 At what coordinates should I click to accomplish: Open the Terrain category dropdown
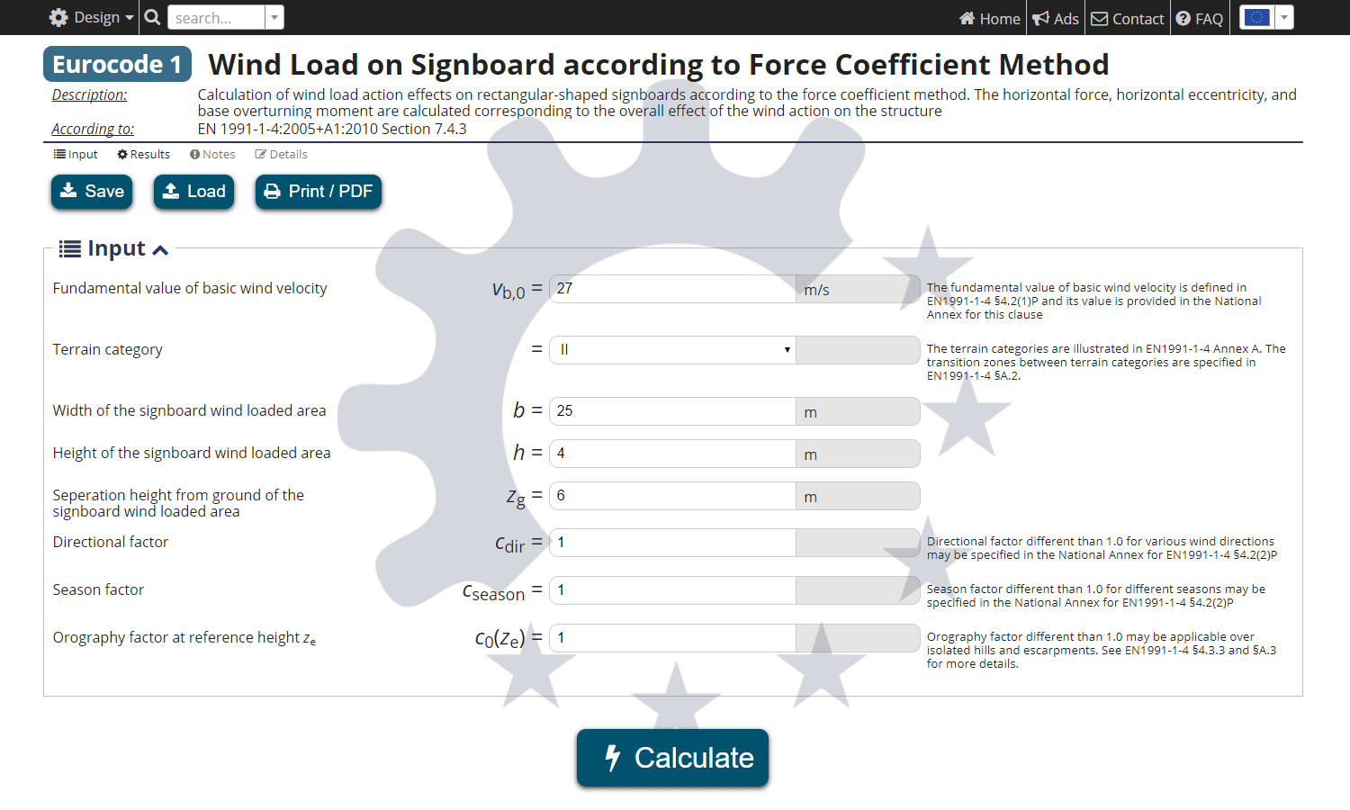click(672, 349)
